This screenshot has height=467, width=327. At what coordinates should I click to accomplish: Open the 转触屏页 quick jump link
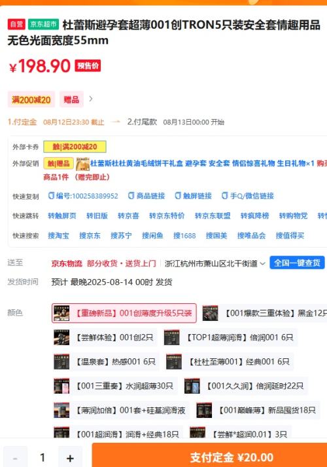coord(62,215)
